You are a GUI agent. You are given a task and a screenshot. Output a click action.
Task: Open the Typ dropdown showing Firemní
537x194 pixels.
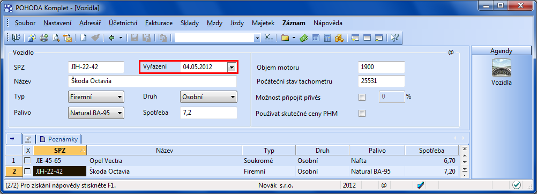(96, 97)
